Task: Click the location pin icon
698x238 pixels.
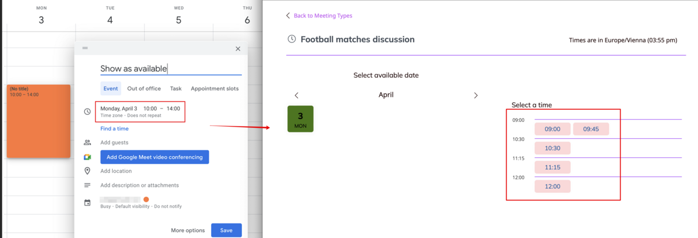Action: pyautogui.click(x=87, y=171)
